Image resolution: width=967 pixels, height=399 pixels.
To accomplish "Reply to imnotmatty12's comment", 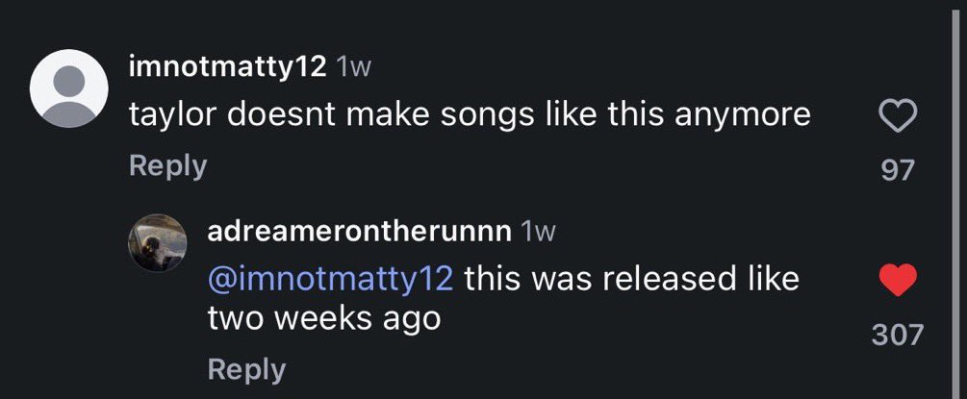I will tap(167, 166).
